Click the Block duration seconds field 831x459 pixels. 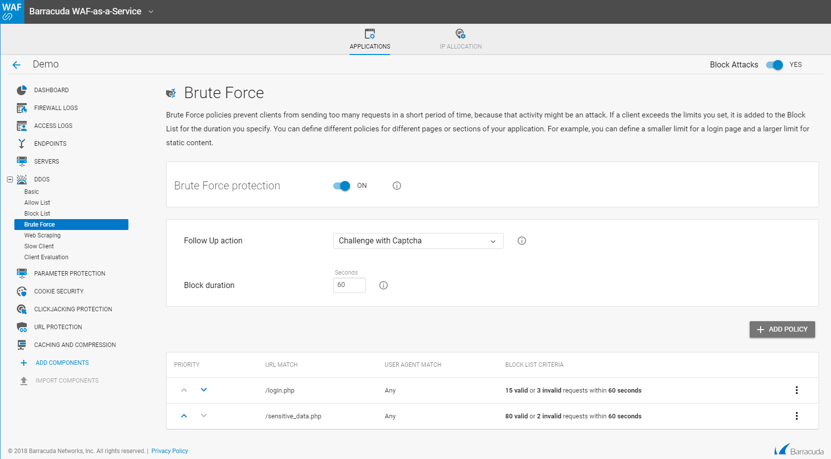(349, 285)
